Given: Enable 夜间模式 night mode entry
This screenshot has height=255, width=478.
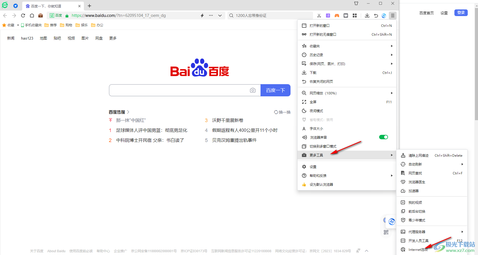Looking at the screenshot, I should tap(347, 111).
